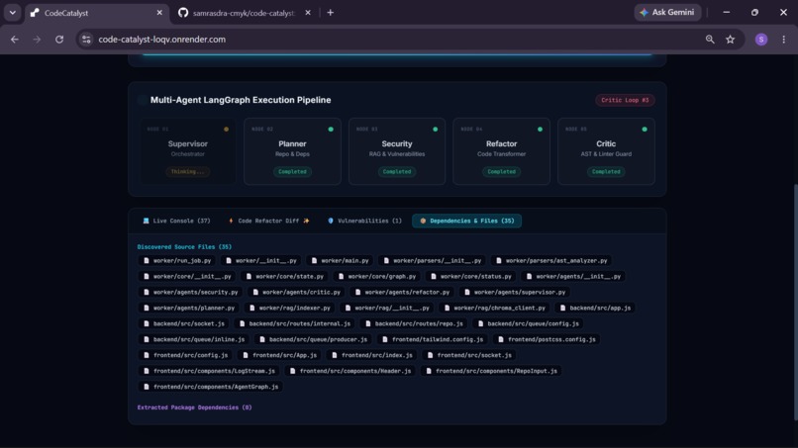Screen dimensions: 798x448
Task: Click the frontend/src/components/AgentGraph.js file chip
Action: 210,387
